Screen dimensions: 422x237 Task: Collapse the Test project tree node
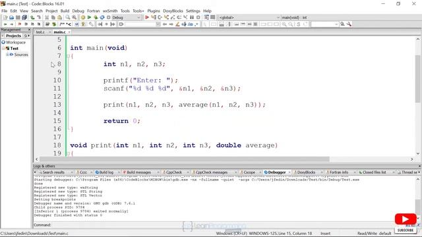tap(3, 48)
